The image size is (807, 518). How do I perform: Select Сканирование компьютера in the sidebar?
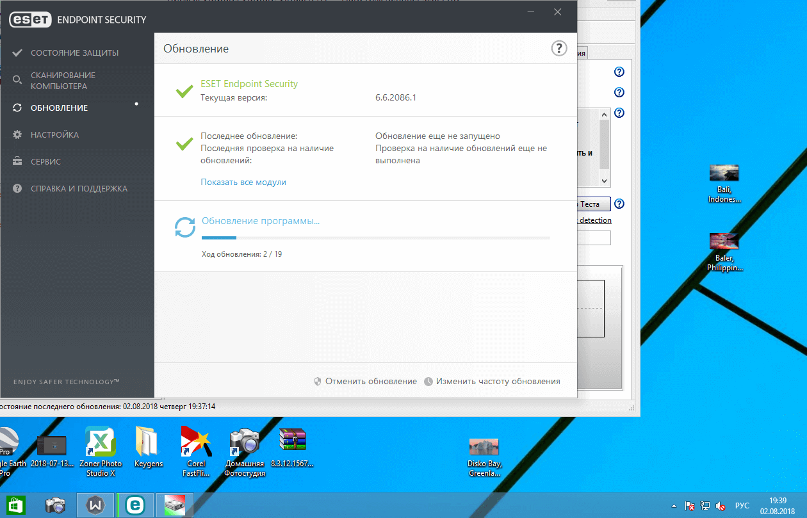click(63, 81)
